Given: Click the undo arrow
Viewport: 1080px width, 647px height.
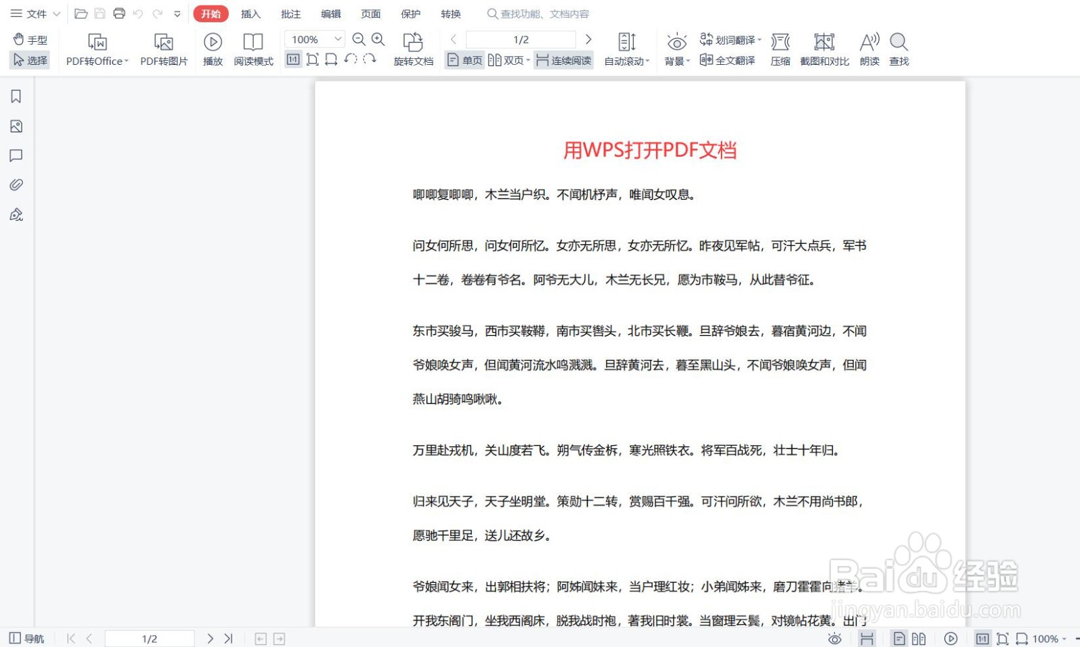Looking at the screenshot, I should point(138,14).
